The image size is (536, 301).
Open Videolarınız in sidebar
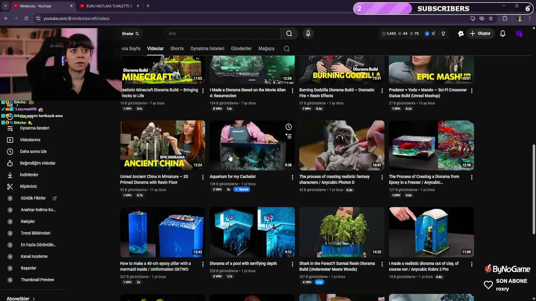(30, 140)
